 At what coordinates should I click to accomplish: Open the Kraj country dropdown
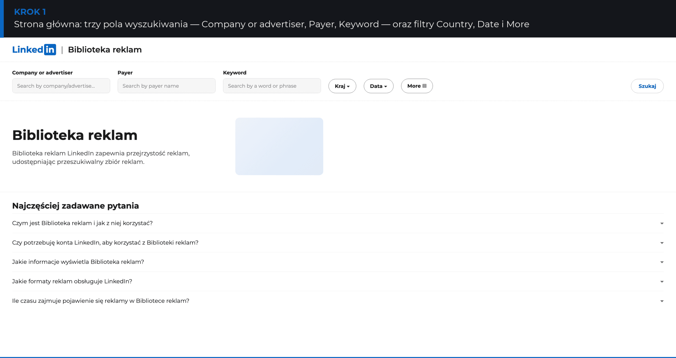coord(342,86)
